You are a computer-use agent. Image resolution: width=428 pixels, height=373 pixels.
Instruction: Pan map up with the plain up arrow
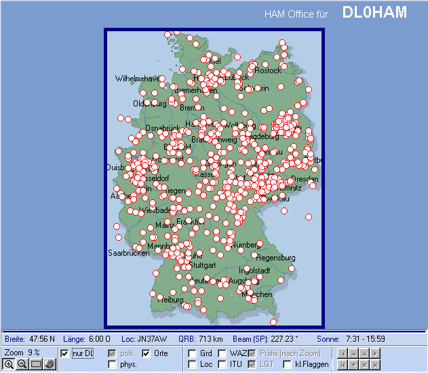(353, 353)
